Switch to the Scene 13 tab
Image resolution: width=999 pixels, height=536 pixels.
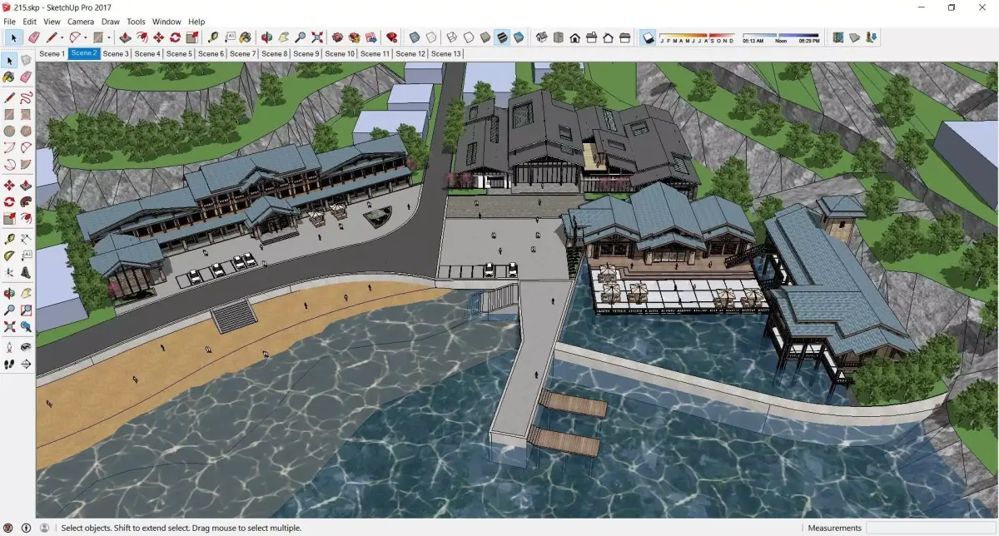tap(445, 53)
